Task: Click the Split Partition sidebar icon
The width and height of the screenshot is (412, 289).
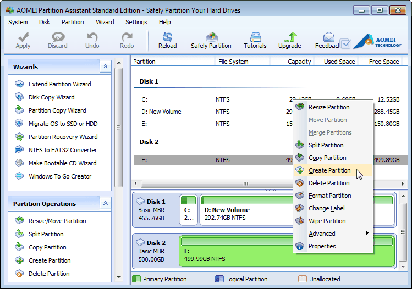Action: click(x=19, y=234)
